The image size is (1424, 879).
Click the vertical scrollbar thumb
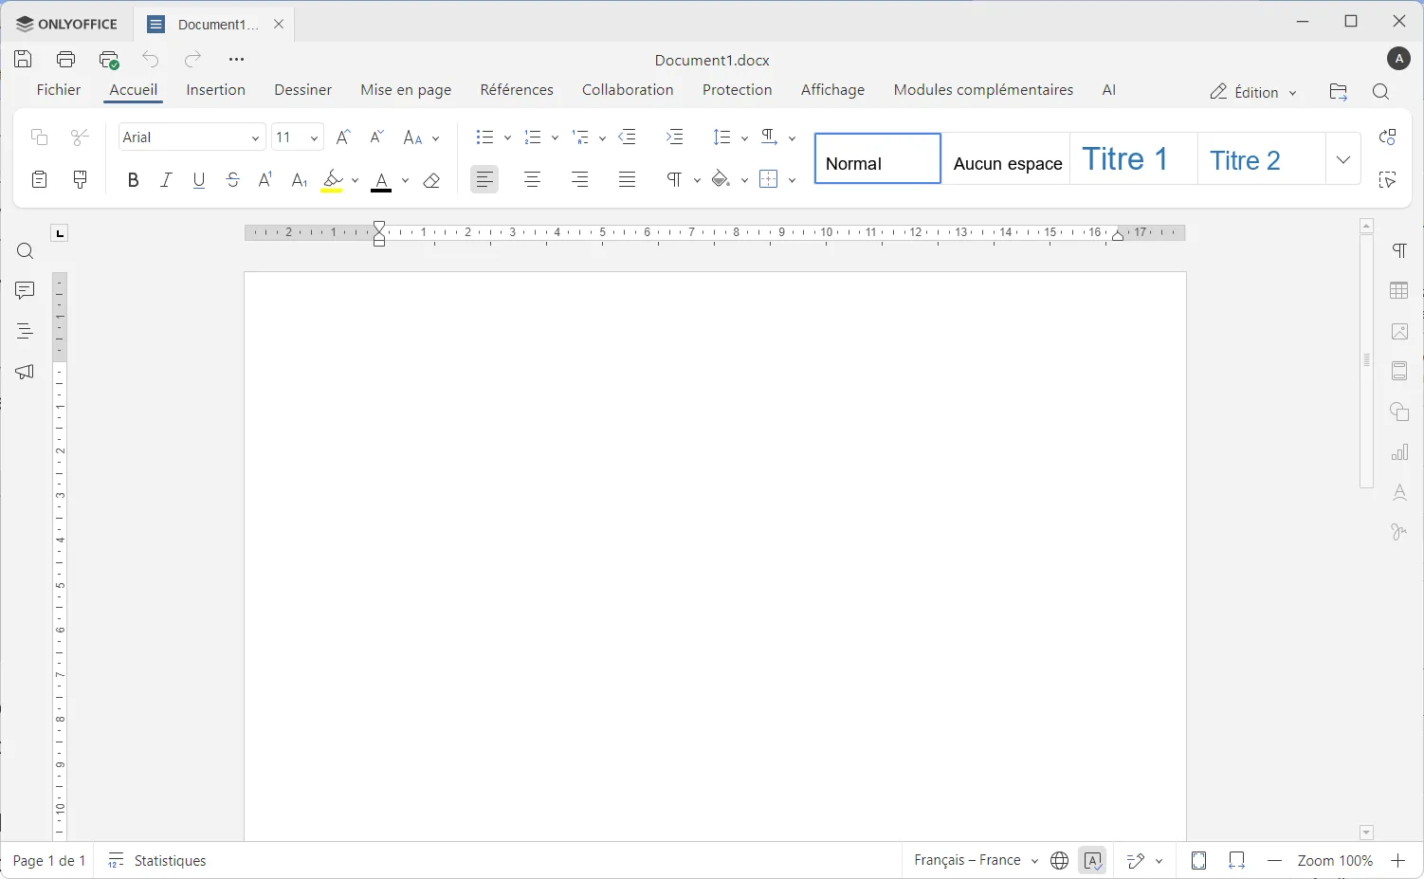point(1366,360)
